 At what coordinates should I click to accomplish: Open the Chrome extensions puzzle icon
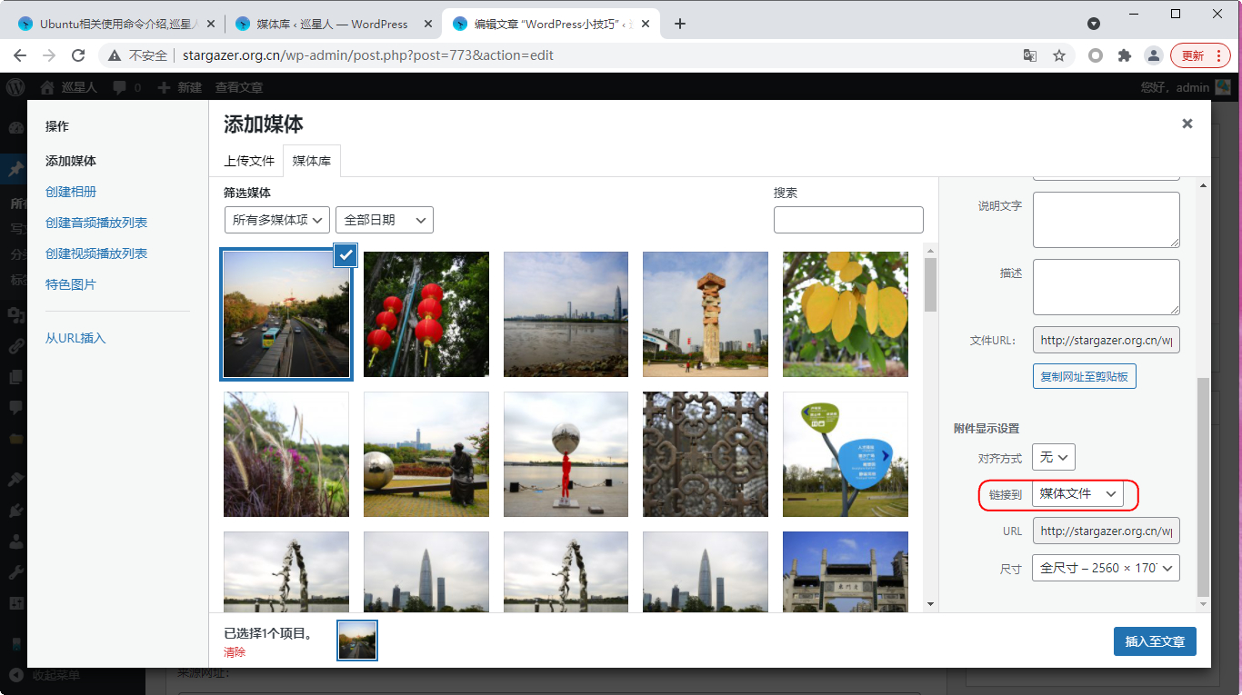[x=1125, y=55]
